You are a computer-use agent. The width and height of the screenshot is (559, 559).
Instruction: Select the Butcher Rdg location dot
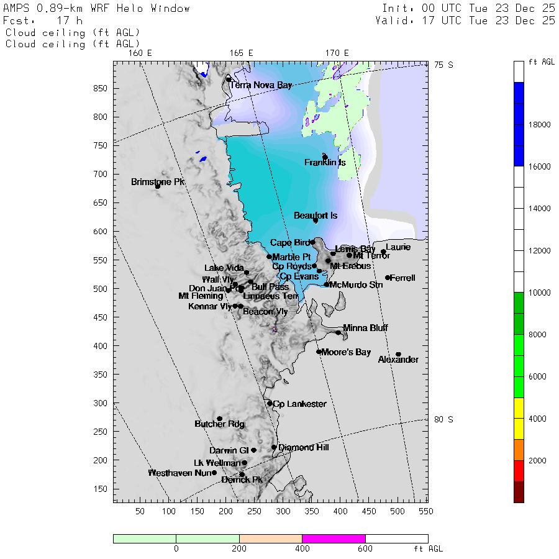[220, 419]
